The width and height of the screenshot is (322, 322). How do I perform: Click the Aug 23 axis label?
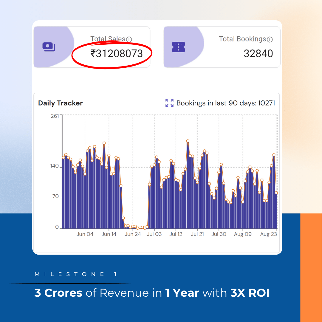click(269, 234)
